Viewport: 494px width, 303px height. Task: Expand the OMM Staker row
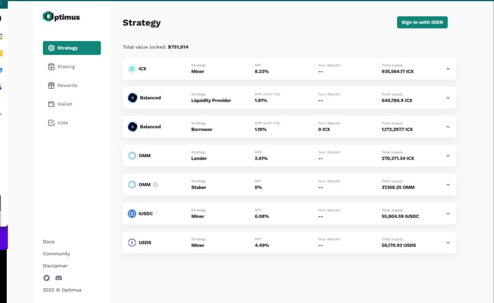click(x=448, y=185)
